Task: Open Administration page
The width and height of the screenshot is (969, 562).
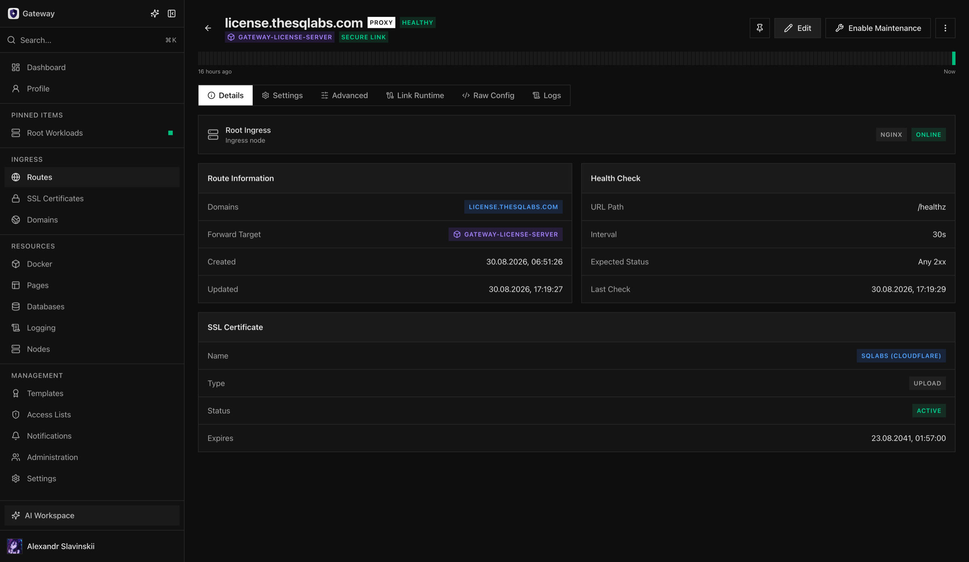Action: (x=92, y=457)
